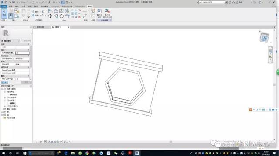
Task: Click the Offset tool in Modify panel
Action: tap(56, 11)
